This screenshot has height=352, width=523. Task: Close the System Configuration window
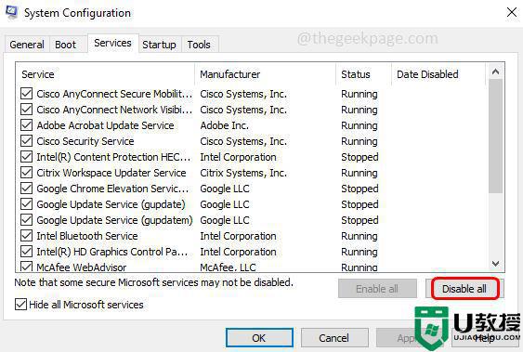512,12
